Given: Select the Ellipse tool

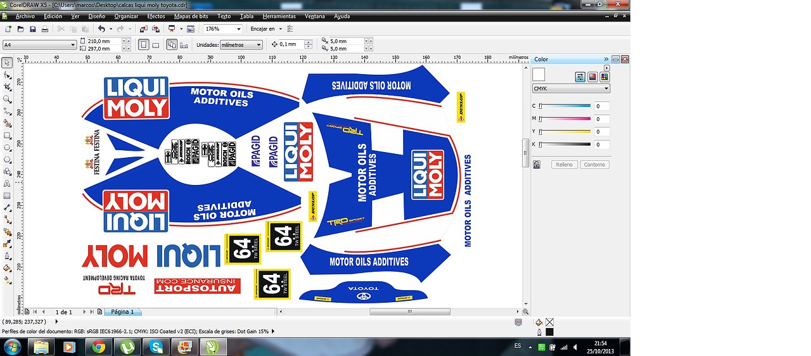Looking at the screenshot, I should tap(7, 148).
